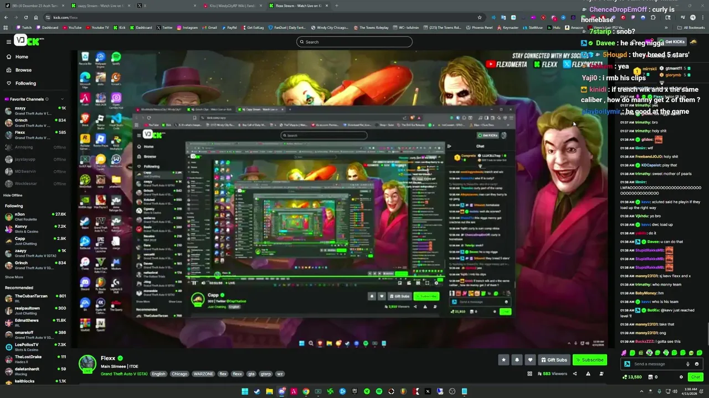Open omareloff recommended channel
The image size is (709, 398).
click(35, 334)
